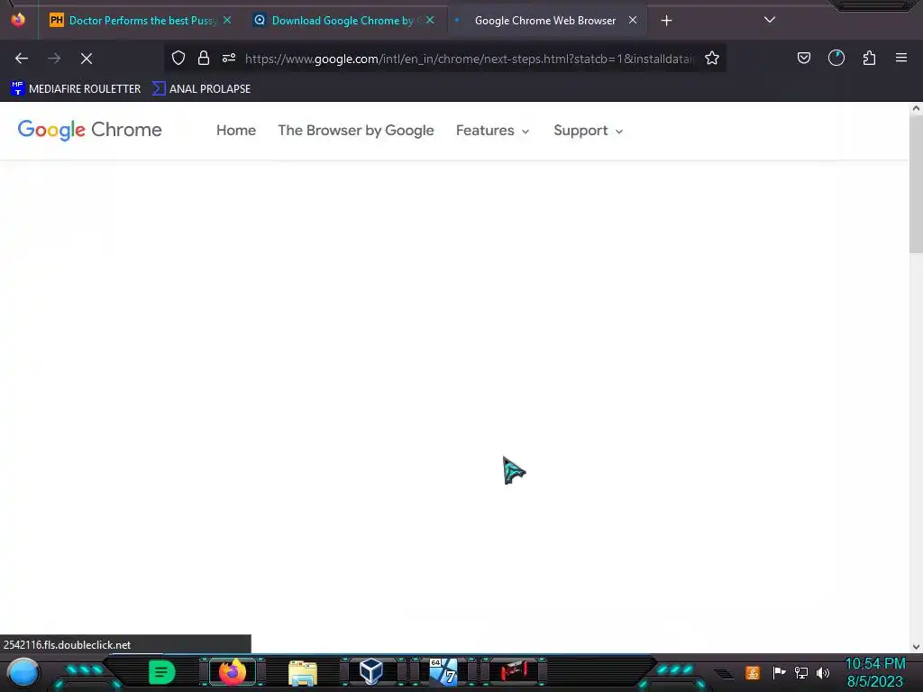The width and height of the screenshot is (923, 692).
Task: Close the Google Chrome Web Browser tab
Action: 633,20
